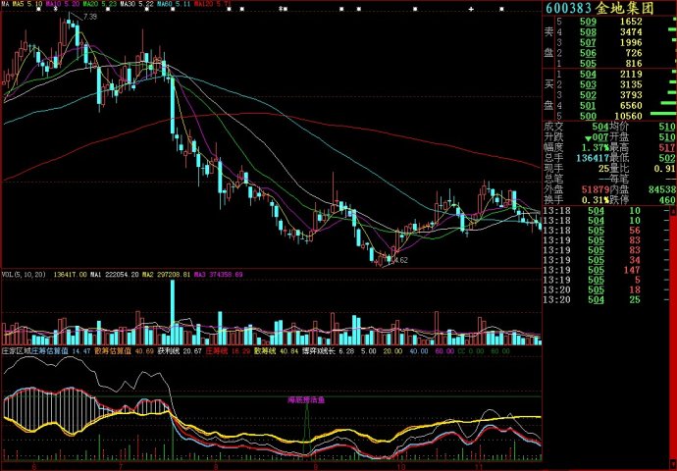677x471 pixels.
Task: Click the 内盘 value 84538
Action: coord(662,190)
